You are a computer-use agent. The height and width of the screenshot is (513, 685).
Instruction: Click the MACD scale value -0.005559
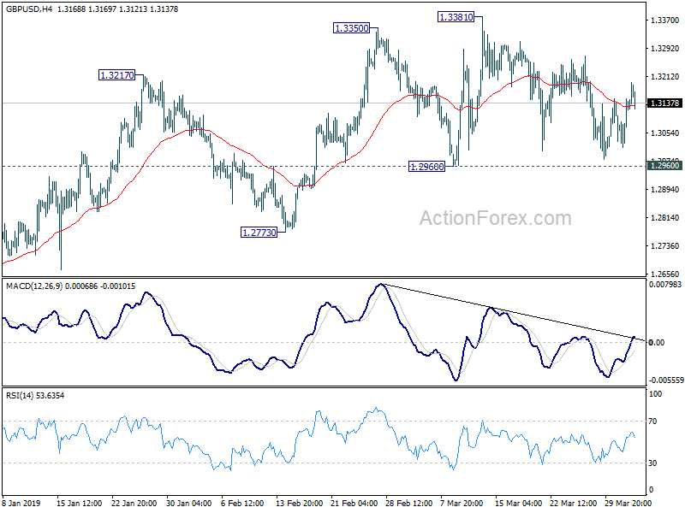tap(666, 380)
